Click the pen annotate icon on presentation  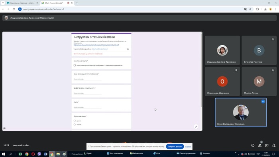coord(196,127)
